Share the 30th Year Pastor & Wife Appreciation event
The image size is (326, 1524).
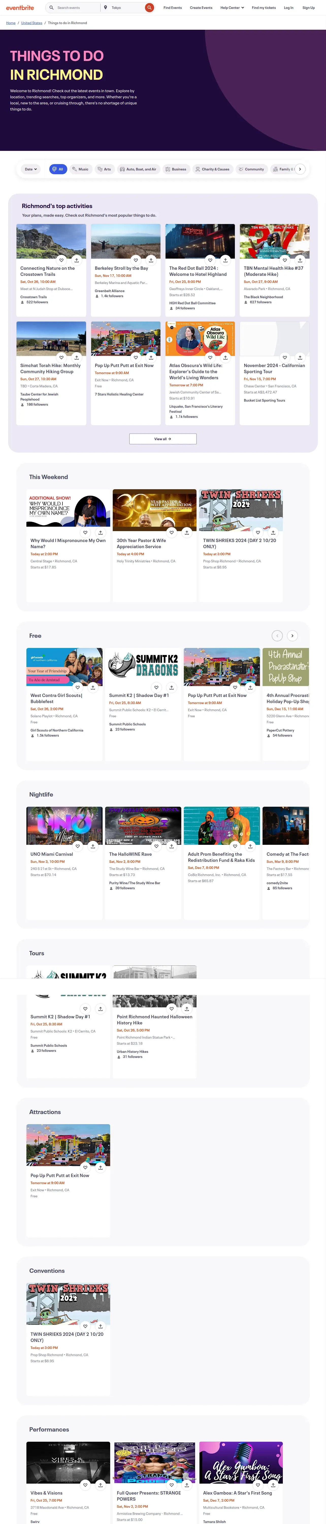tap(187, 532)
